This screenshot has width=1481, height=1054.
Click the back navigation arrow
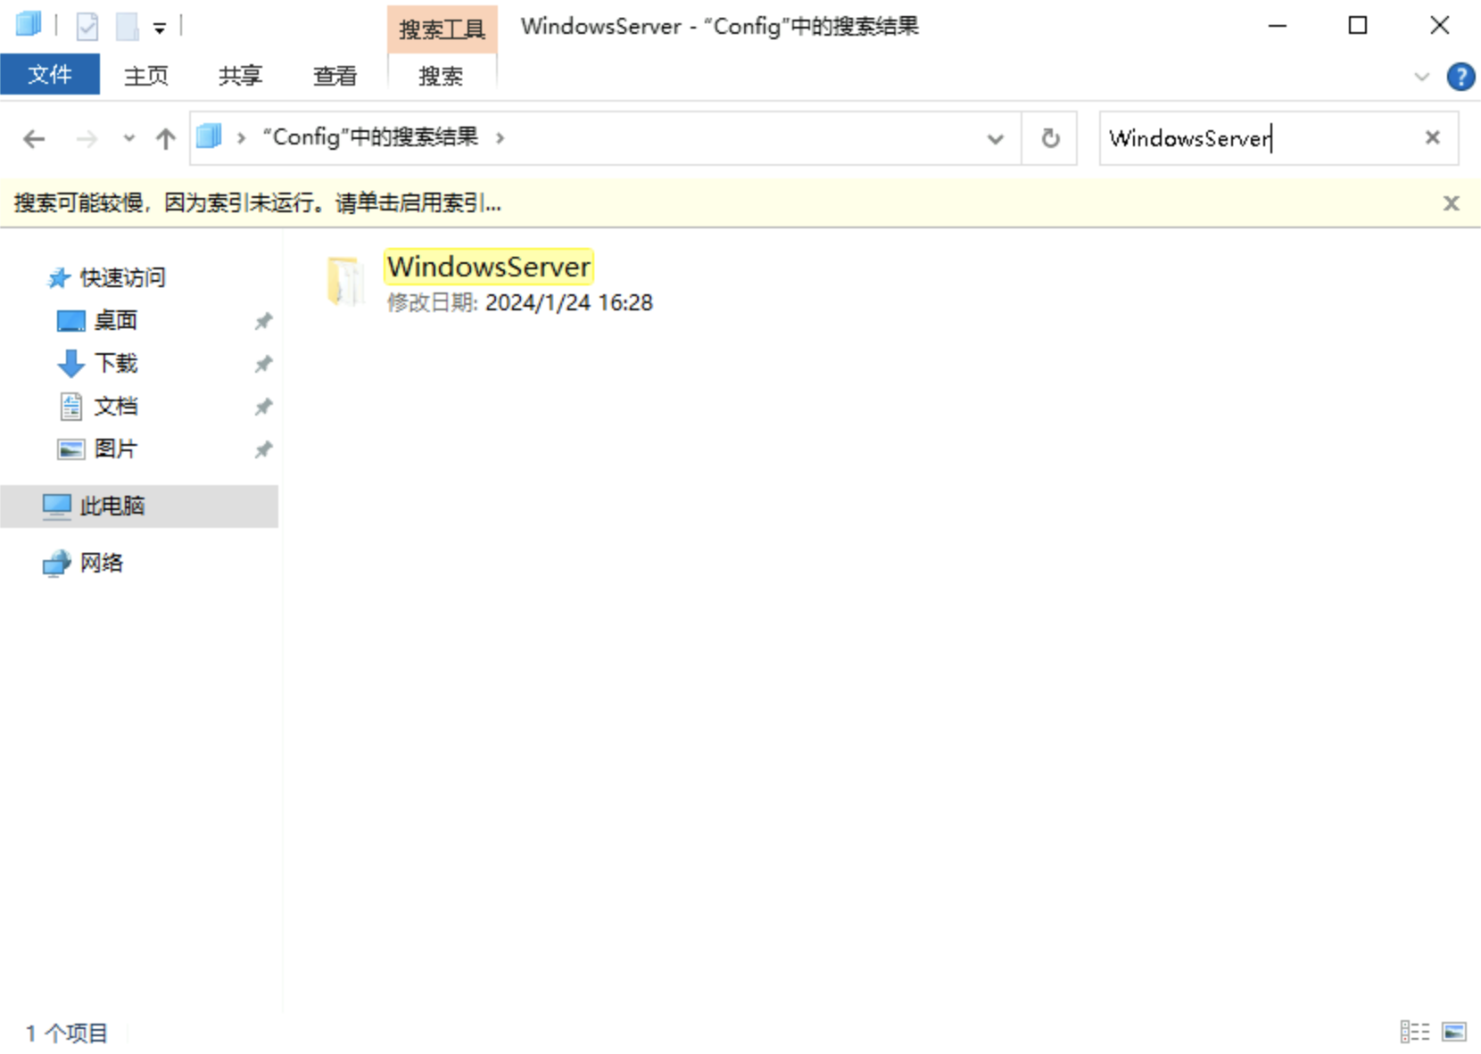(x=34, y=138)
